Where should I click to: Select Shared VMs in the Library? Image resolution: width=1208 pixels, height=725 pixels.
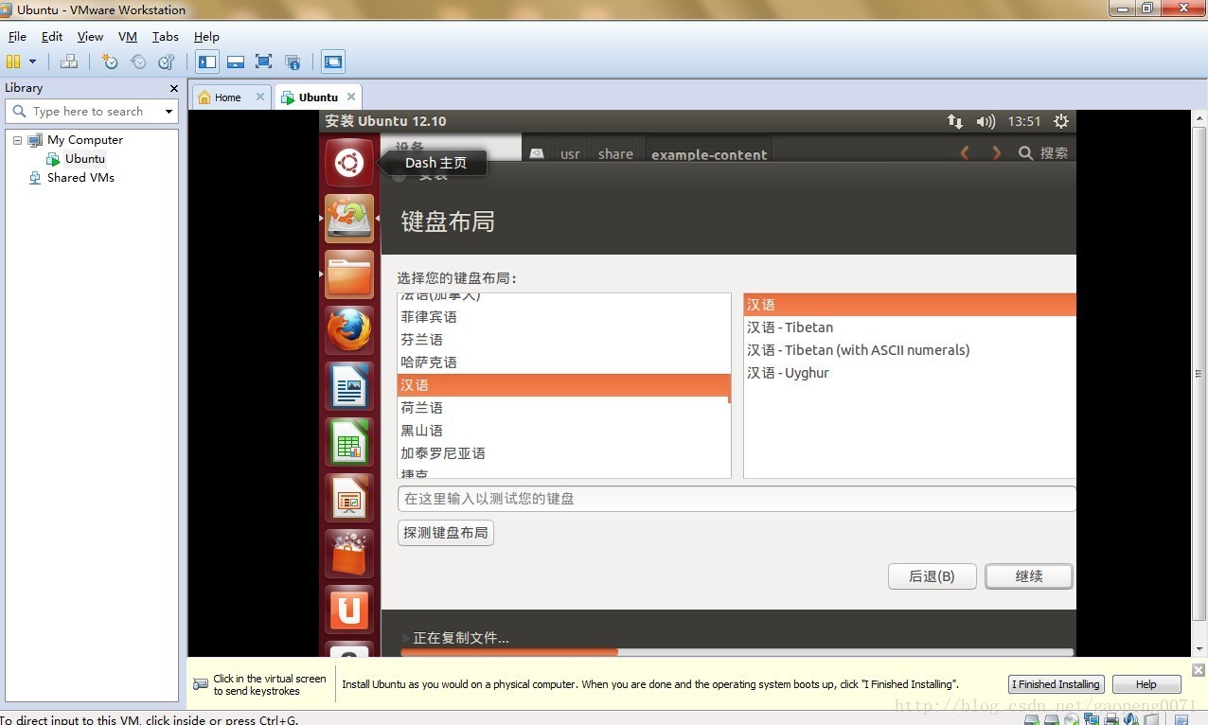click(x=80, y=178)
